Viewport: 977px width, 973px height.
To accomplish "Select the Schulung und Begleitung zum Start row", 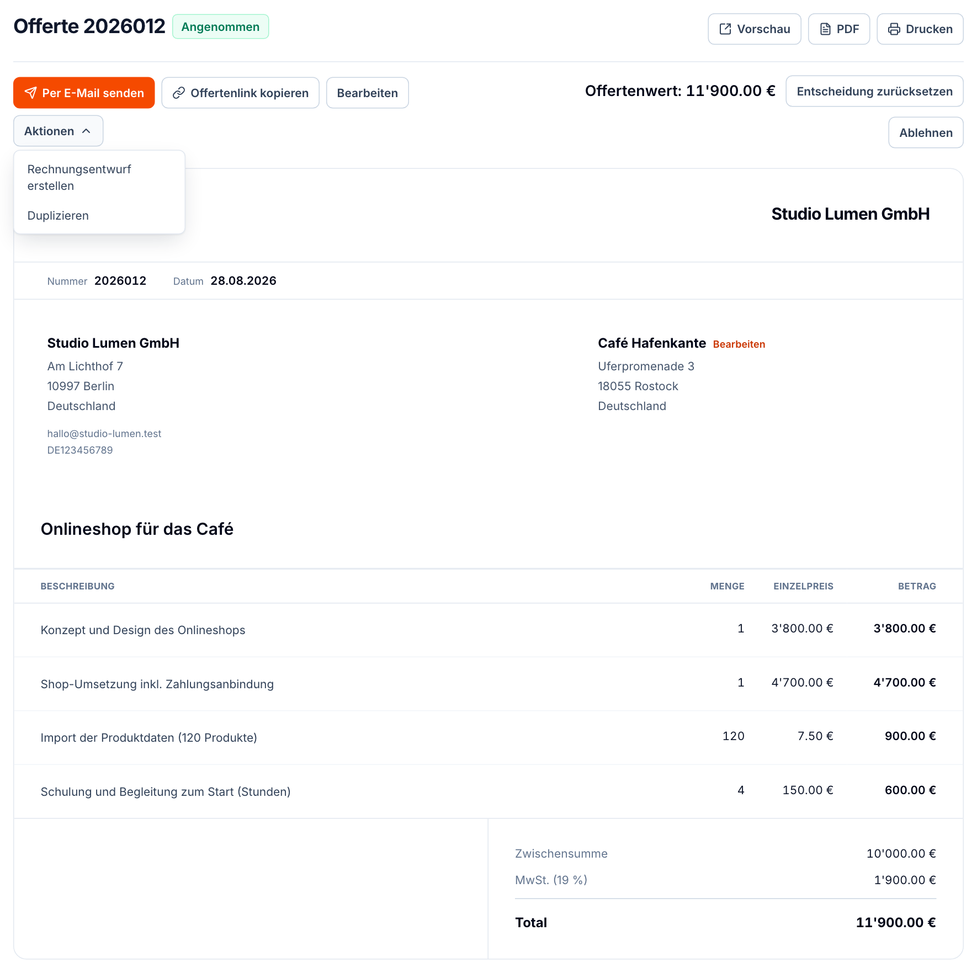I will click(x=488, y=791).
